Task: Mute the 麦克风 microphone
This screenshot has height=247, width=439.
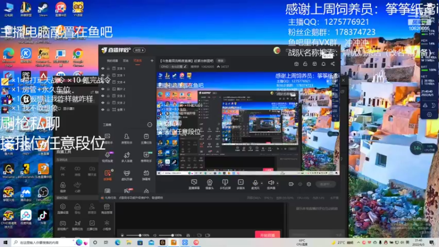Action: [x=255, y=184]
